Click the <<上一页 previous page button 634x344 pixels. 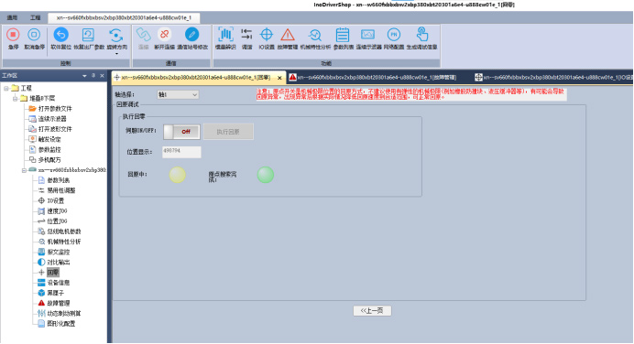(x=372, y=310)
